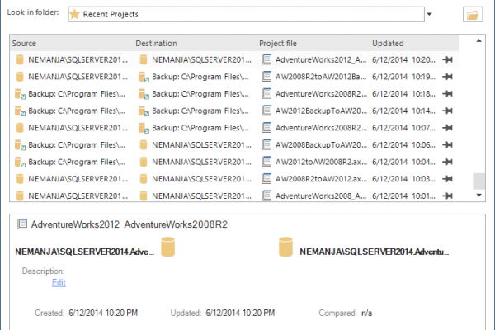Screen dimensions: 495x330
Task: Pin the AW2008R2toAW2012.ax... project
Action: (x=448, y=179)
